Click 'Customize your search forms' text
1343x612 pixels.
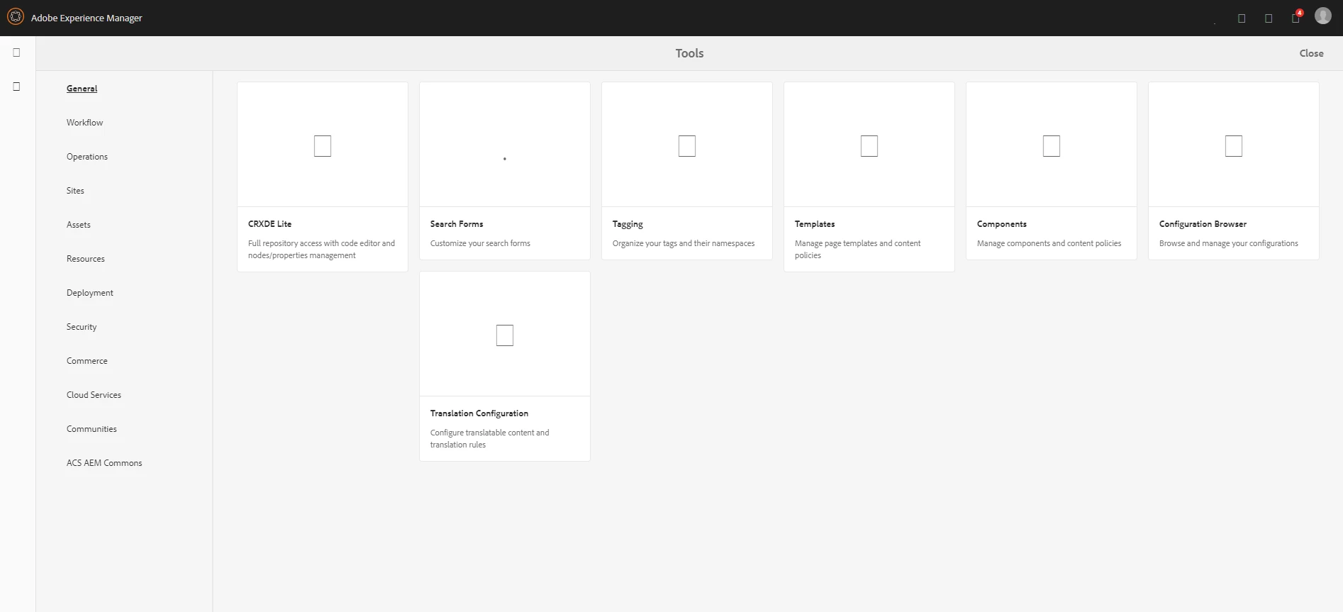480,243
